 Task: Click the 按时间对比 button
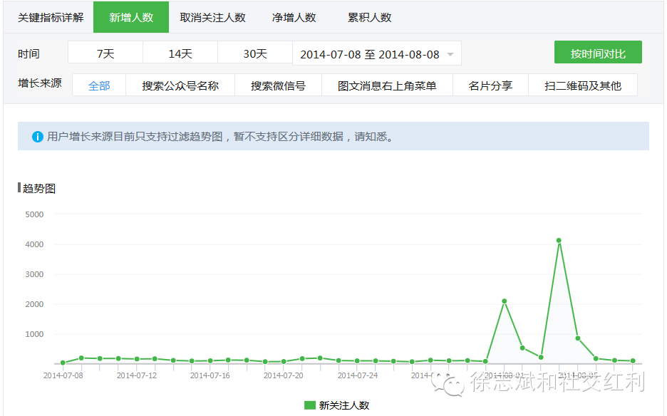pos(598,52)
